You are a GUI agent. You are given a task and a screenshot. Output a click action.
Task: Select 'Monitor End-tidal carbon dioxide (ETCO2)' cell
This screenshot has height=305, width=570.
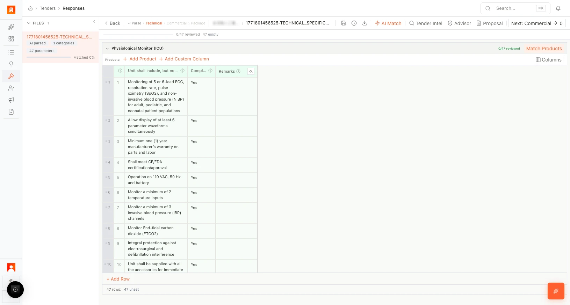pyautogui.click(x=156, y=231)
